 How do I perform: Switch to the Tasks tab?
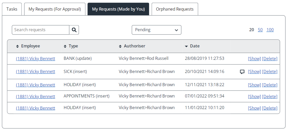(x=12, y=9)
